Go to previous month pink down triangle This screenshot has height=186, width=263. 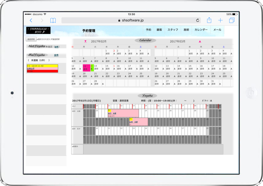pyautogui.click(x=86, y=41)
